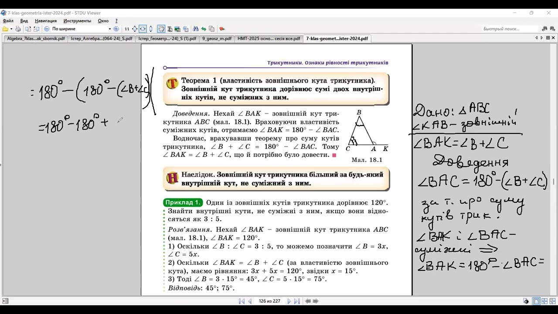
Task: Expand the collapsed left side panel handle
Action: [1, 164]
